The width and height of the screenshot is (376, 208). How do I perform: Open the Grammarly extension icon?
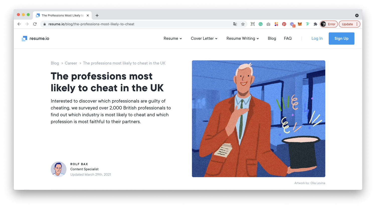(260, 24)
